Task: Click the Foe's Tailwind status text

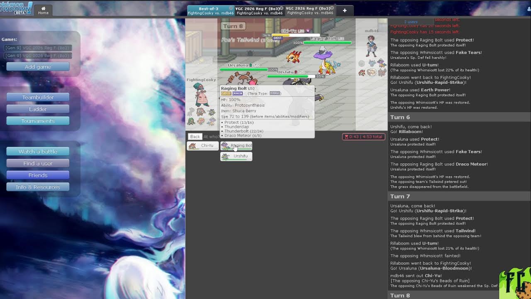Action: coord(250,40)
